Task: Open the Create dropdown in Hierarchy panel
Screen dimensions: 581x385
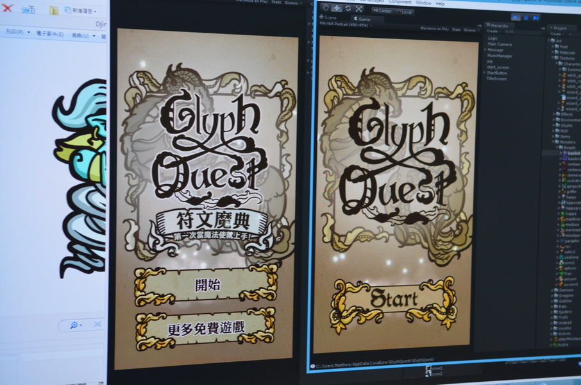Action: click(493, 31)
